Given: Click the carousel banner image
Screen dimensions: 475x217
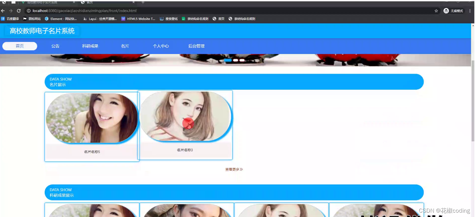Looking at the screenshot, I should 235,60.
